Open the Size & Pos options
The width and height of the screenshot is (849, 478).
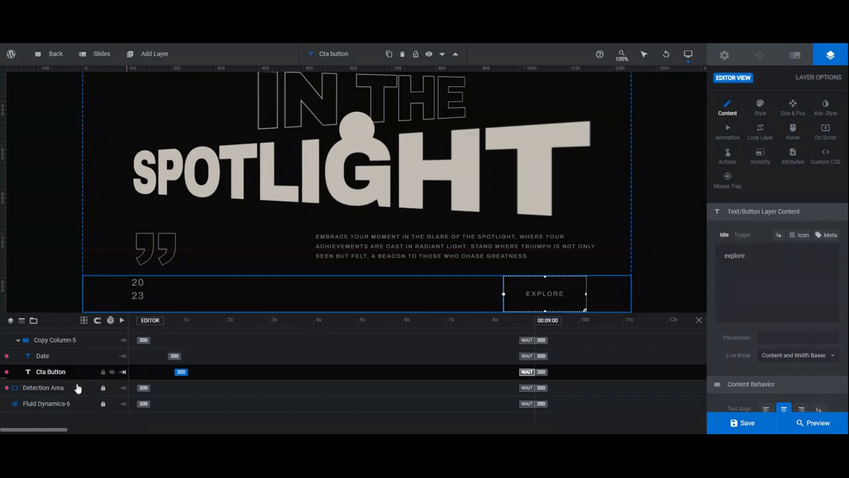coord(793,108)
